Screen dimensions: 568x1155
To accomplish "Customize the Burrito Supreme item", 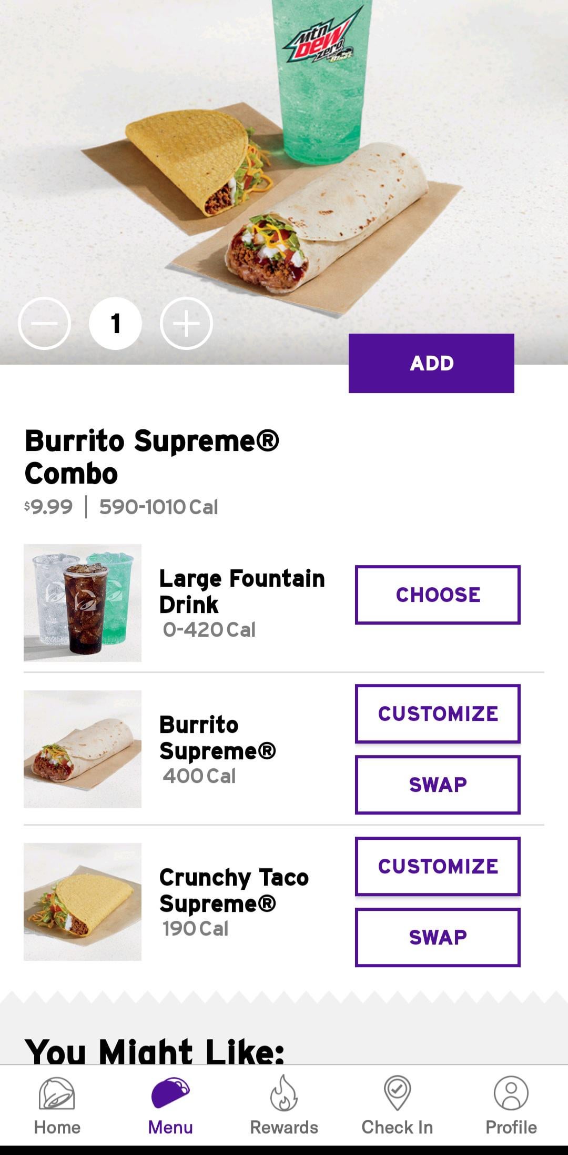I will pos(438,714).
